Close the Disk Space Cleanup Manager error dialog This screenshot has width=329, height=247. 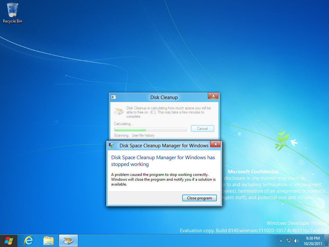(215, 144)
